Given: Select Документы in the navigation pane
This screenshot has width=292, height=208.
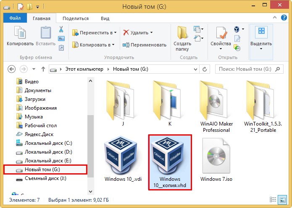Looking at the screenshot, I should coord(33,90).
